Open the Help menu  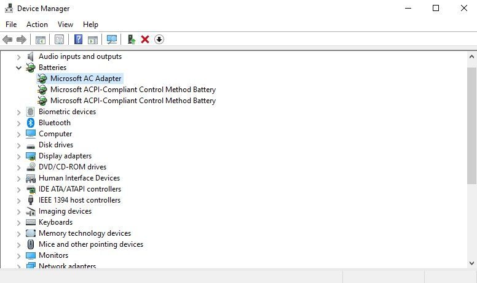coord(90,25)
